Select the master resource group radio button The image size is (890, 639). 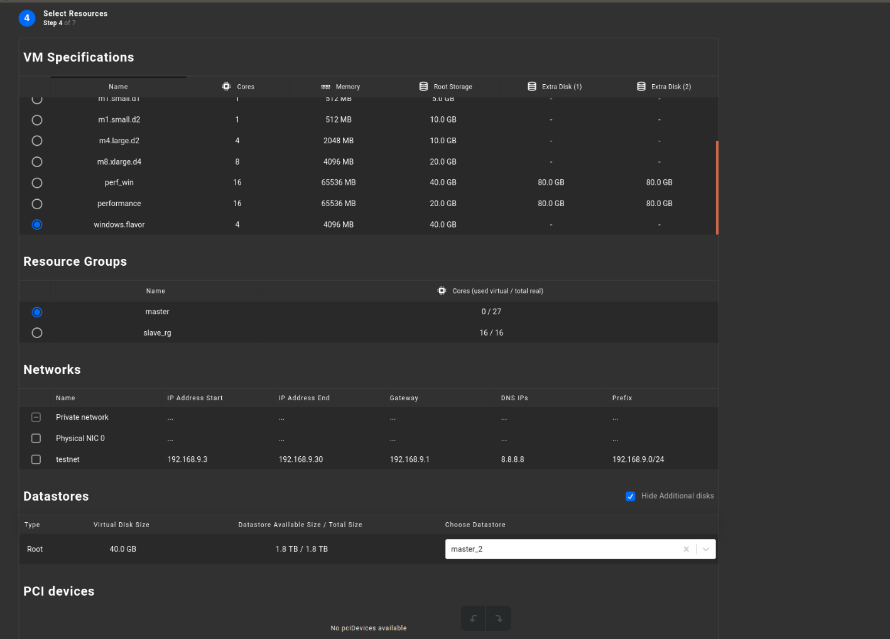point(37,312)
